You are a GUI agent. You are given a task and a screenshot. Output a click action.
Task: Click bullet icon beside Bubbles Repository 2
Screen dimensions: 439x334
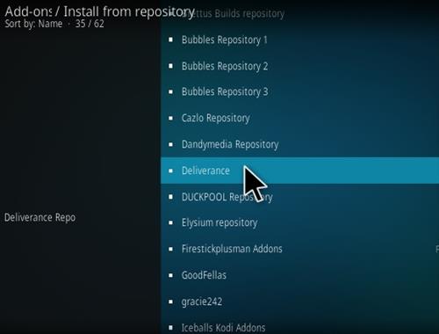170,66
